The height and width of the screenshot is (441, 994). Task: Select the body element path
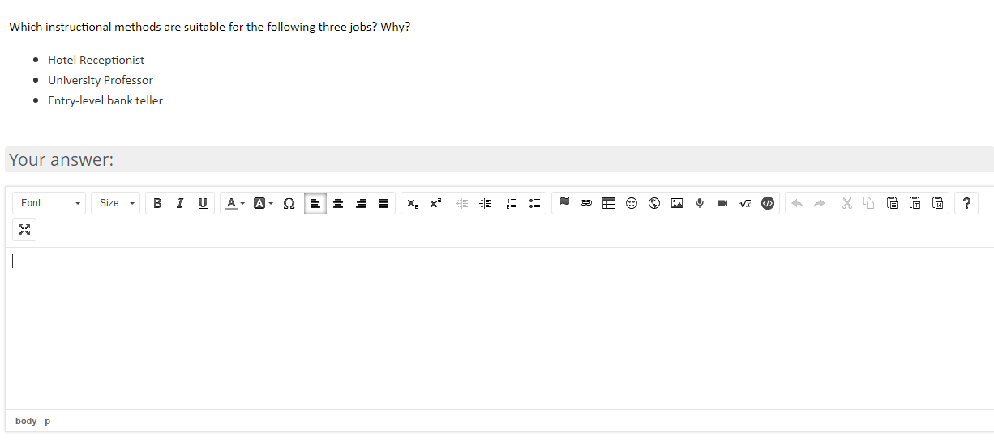(x=26, y=421)
